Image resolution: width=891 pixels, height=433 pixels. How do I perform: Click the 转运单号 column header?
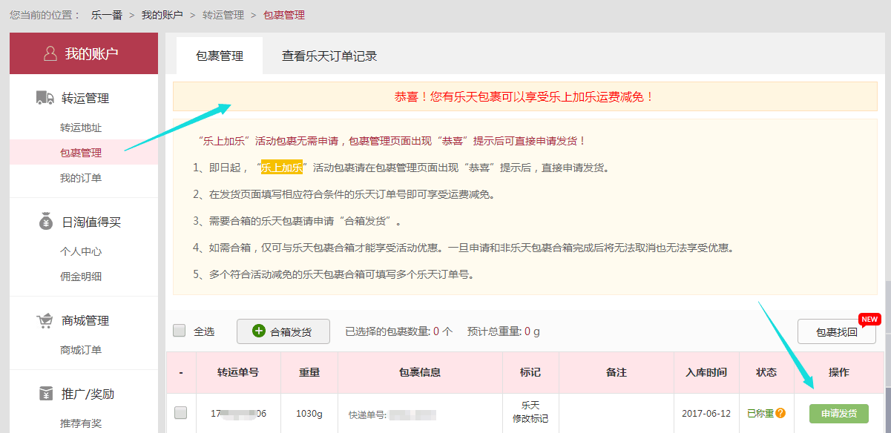click(x=238, y=372)
